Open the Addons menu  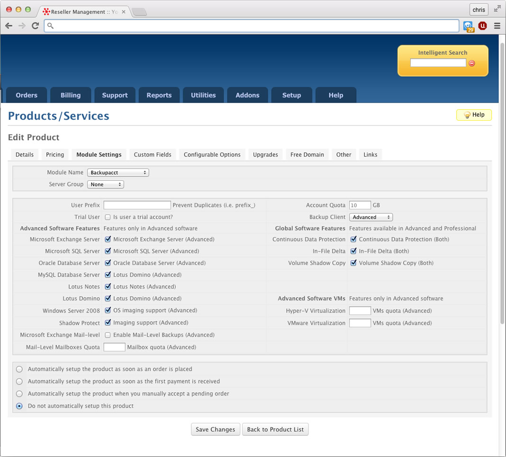247,95
